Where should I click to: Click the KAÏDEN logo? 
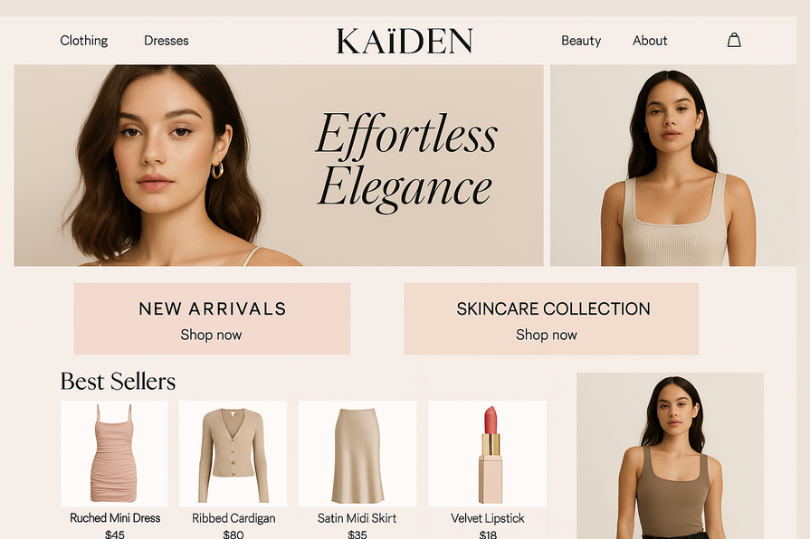405,42
